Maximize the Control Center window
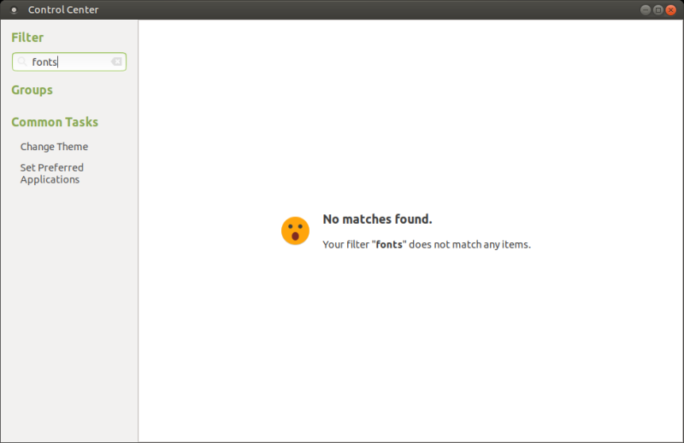 657,9
